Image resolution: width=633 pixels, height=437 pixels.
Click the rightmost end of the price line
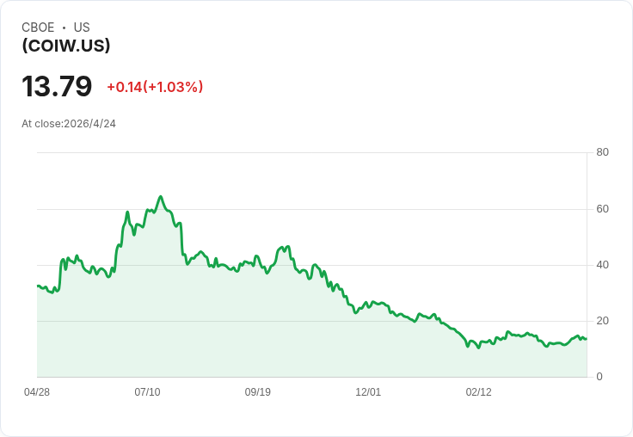tap(587, 339)
